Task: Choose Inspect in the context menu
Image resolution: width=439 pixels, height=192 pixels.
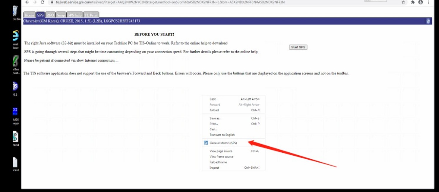Action: 234,168
